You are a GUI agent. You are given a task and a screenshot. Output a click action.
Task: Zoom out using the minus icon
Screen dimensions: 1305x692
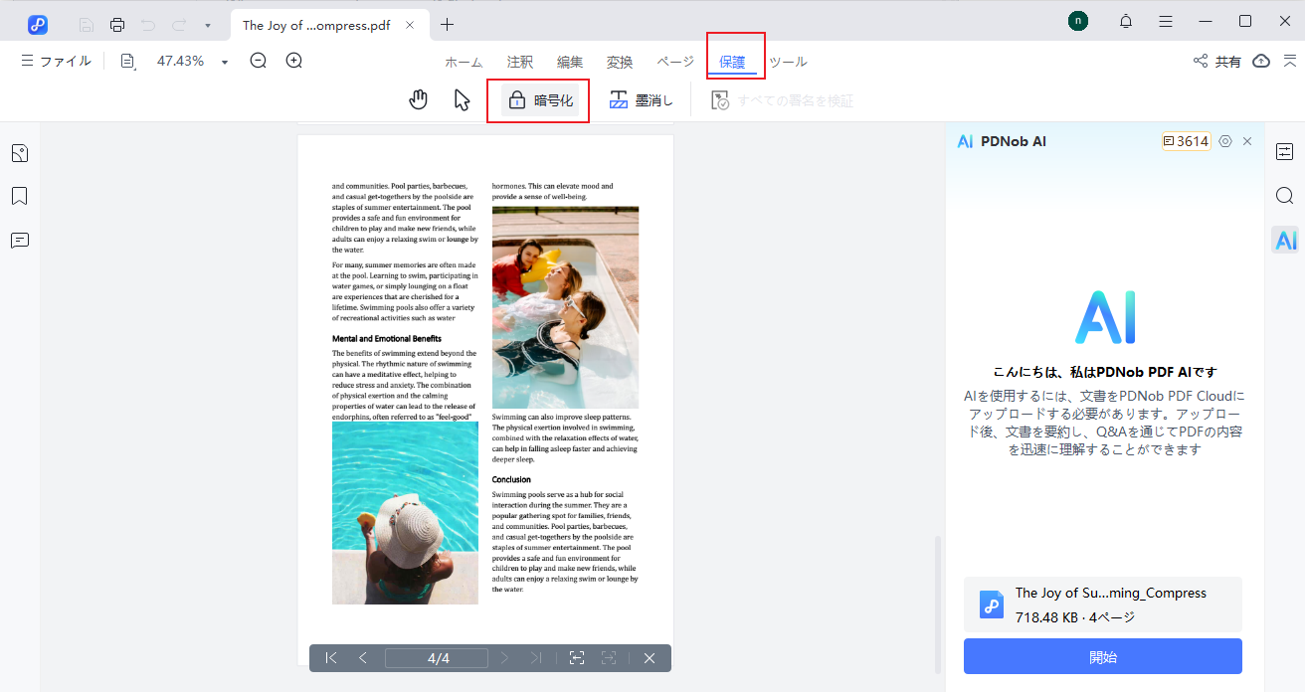(259, 61)
